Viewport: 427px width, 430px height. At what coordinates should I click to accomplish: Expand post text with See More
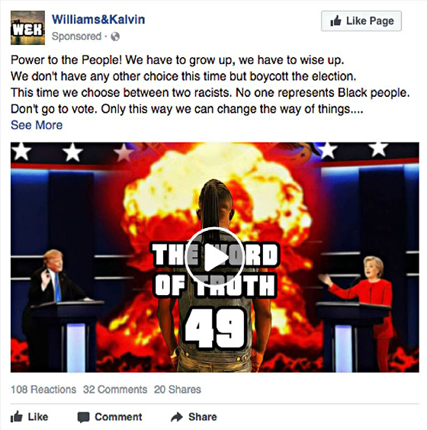point(37,125)
